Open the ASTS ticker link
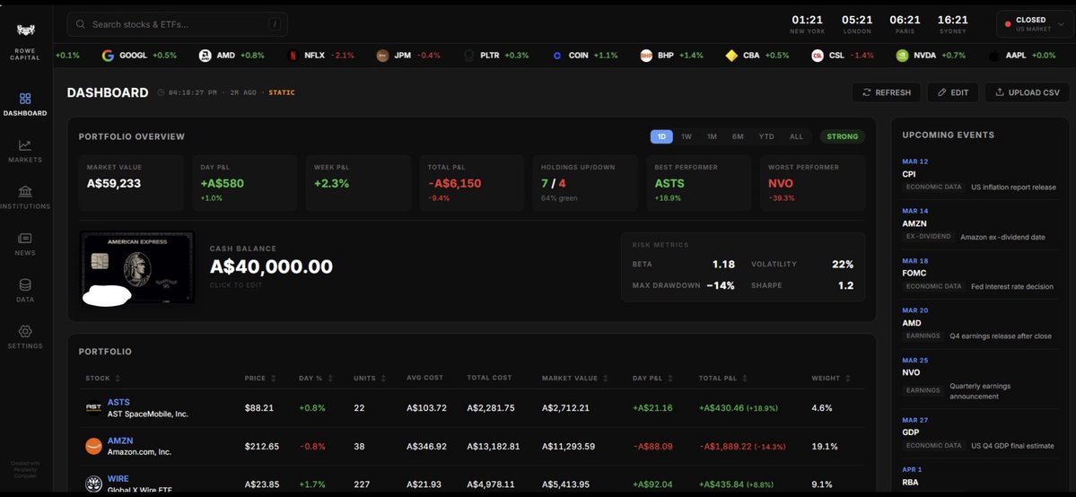The height and width of the screenshot is (497, 1076). [118, 402]
